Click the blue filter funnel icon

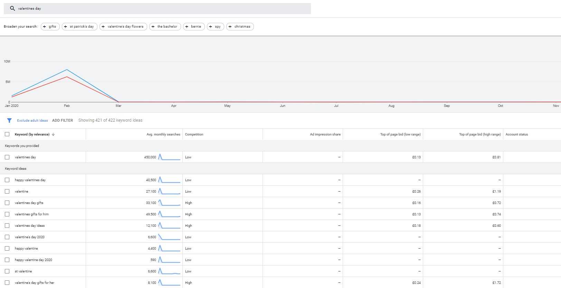[9, 120]
